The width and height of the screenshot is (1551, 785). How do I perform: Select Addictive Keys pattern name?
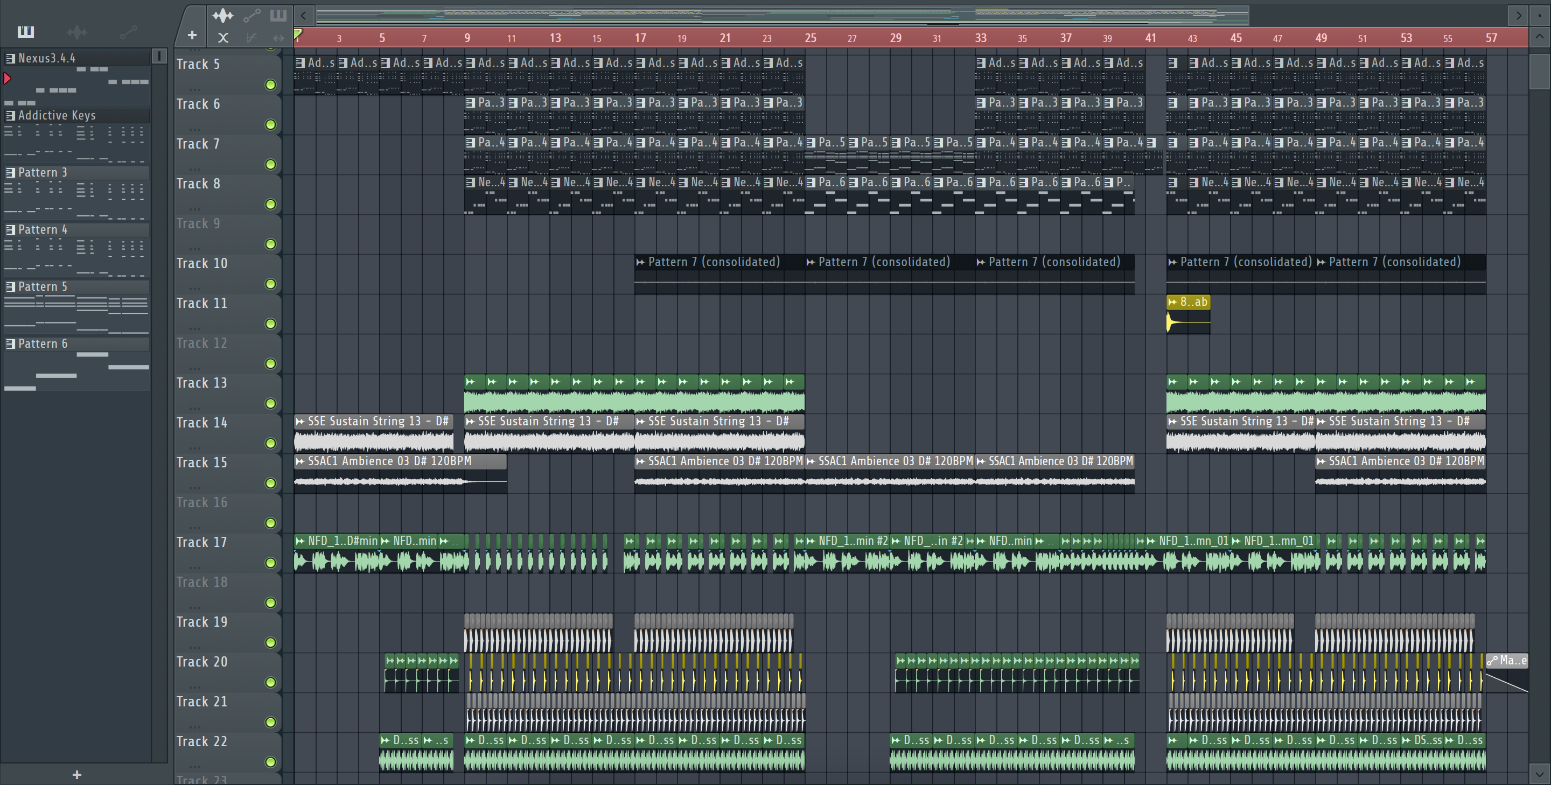tap(57, 115)
